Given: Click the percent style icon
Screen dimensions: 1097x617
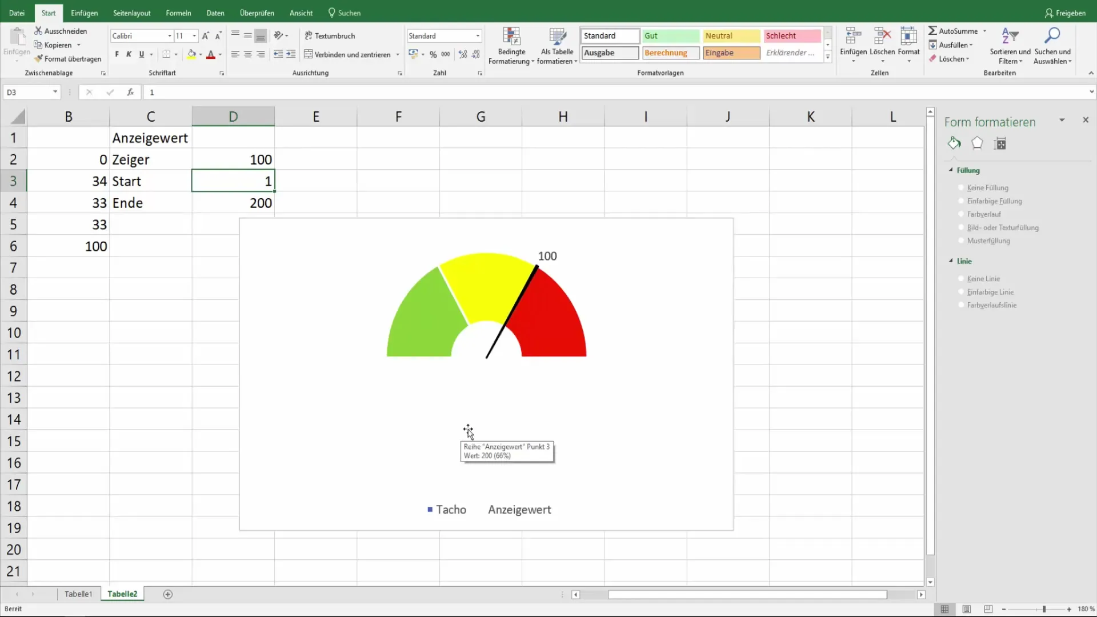Looking at the screenshot, I should pos(433,54).
